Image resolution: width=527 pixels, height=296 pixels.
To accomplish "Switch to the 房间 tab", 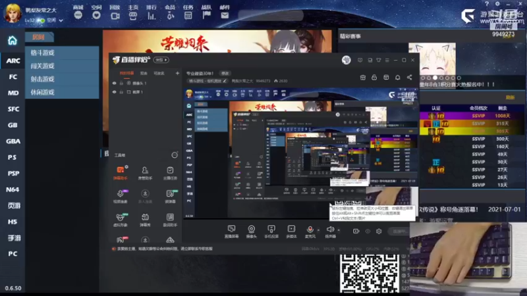I will click(39, 37).
